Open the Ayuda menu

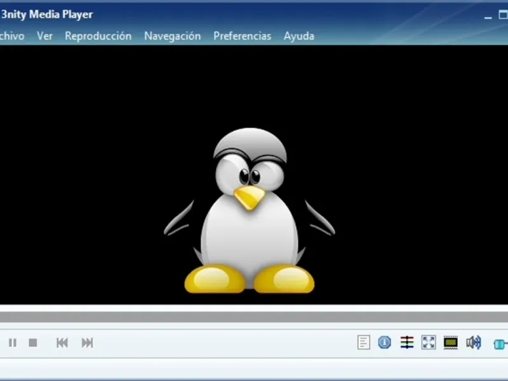coord(298,36)
